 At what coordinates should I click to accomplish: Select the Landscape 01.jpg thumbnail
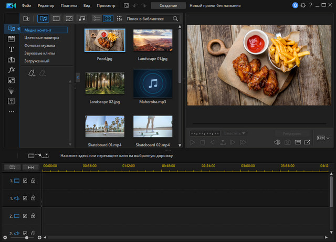(153, 40)
